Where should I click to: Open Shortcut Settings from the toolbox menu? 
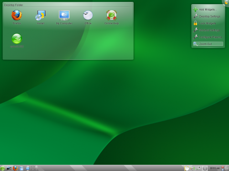208,30
